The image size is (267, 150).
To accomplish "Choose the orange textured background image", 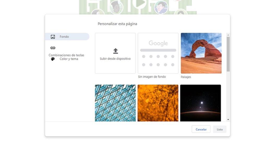I will click(157, 102).
